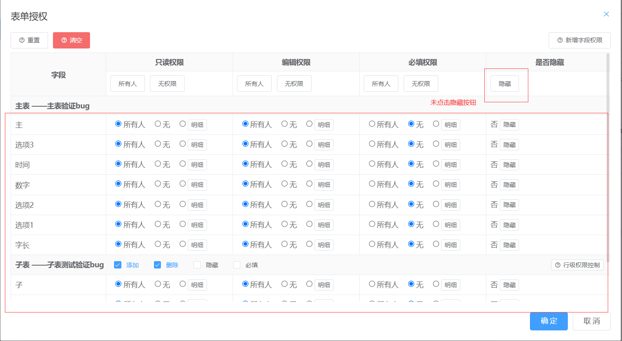The image size is (622, 341).
Task: Click the 隐藏 button in 字长 row
Action: coord(509,245)
